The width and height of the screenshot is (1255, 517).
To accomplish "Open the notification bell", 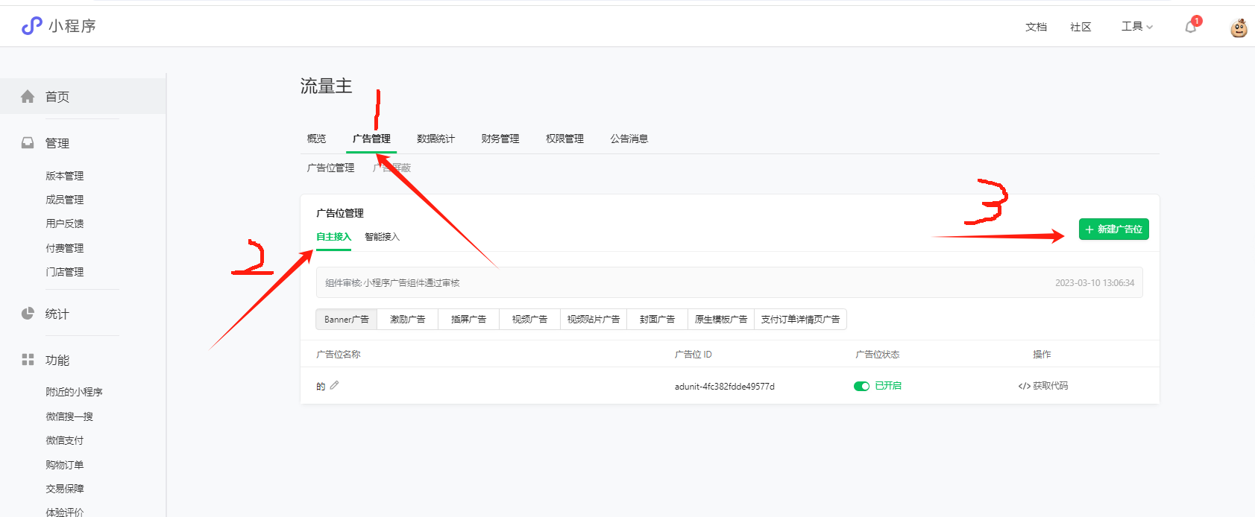I will (x=1190, y=27).
